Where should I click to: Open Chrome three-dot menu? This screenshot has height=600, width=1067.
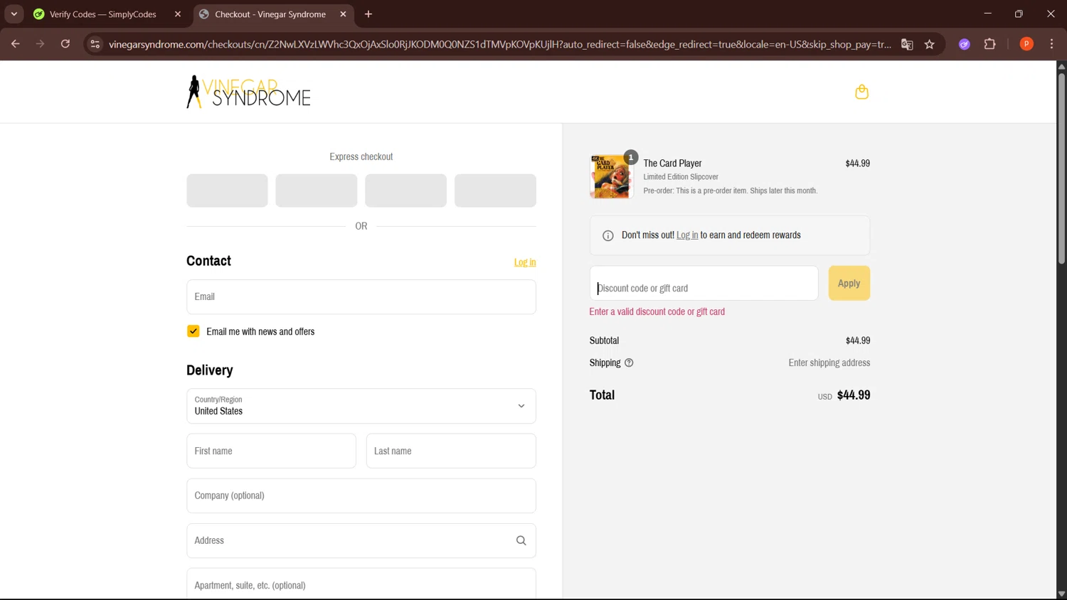click(x=1051, y=44)
